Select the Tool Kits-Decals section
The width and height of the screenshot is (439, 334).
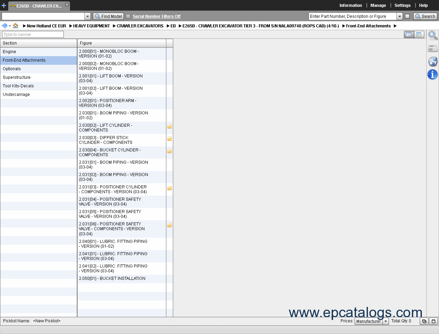38,86
